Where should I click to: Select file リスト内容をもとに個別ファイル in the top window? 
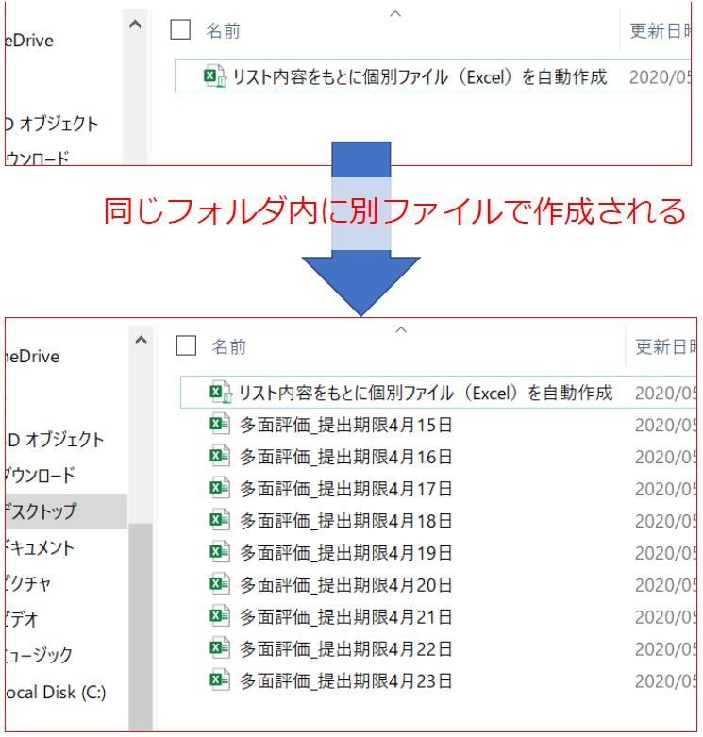(x=420, y=76)
